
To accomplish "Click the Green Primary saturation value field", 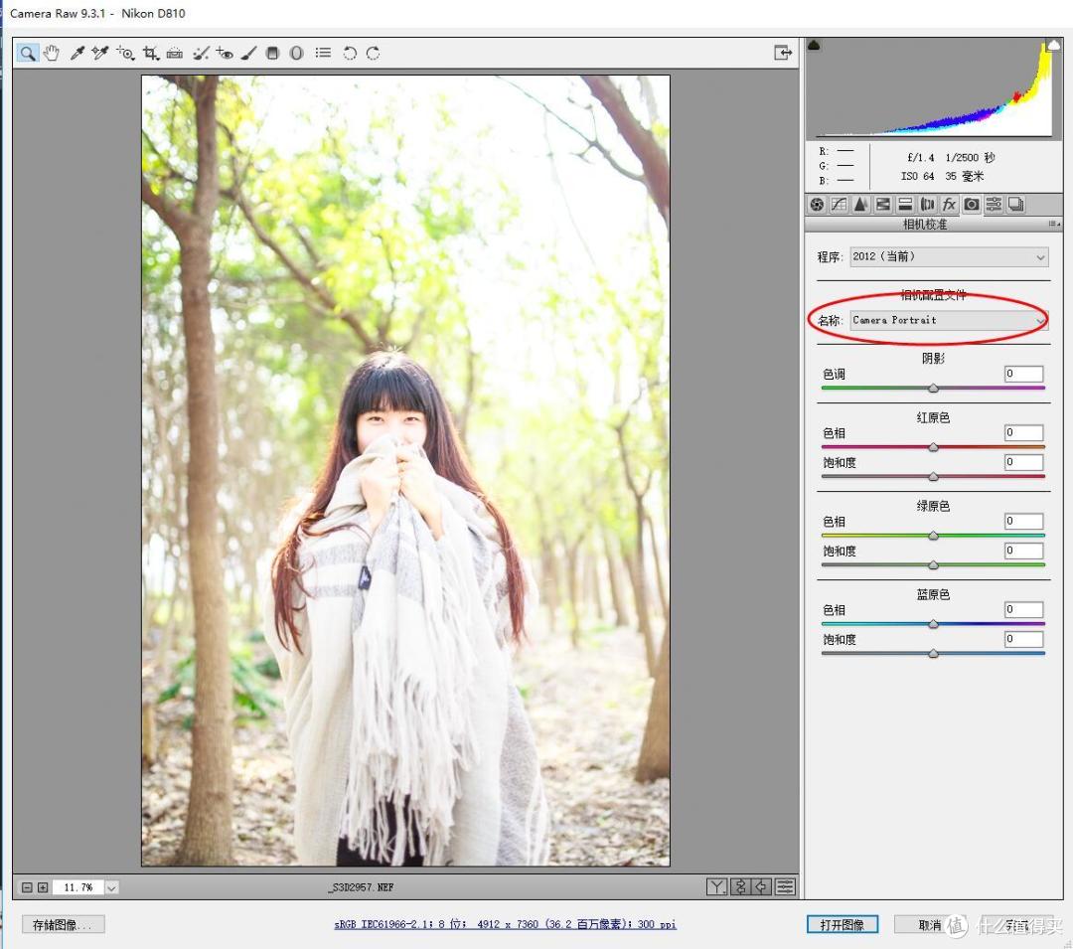I will pyautogui.click(x=1023, y=551).
